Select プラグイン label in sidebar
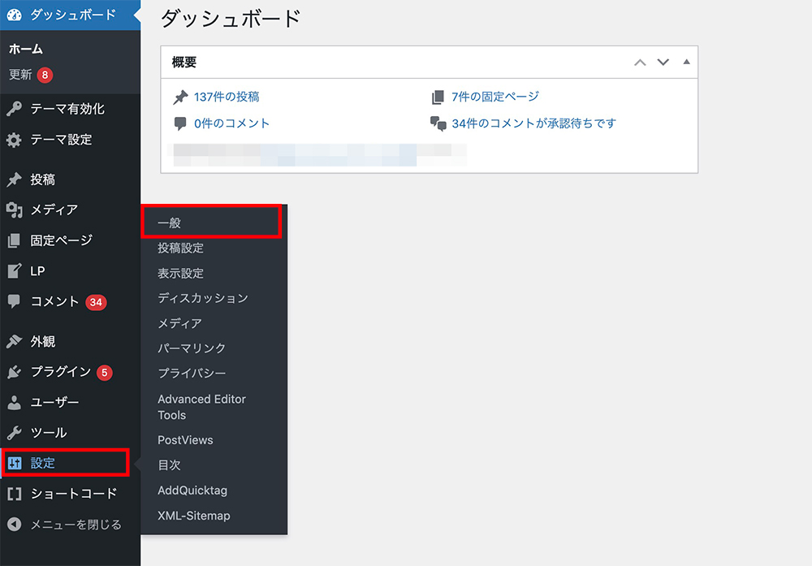 [61, 372]
